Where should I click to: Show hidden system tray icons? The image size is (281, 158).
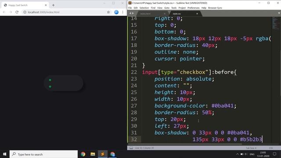click(238, 154)
